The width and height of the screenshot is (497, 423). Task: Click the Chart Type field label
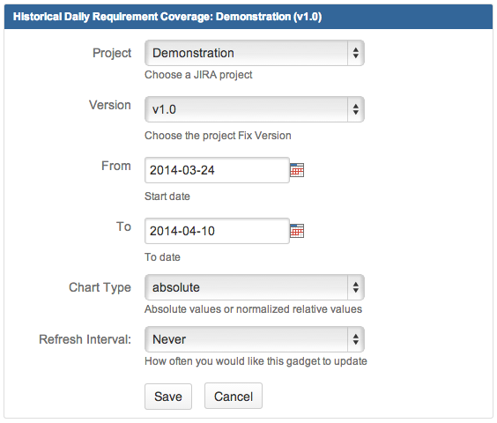tap(100, 287)
